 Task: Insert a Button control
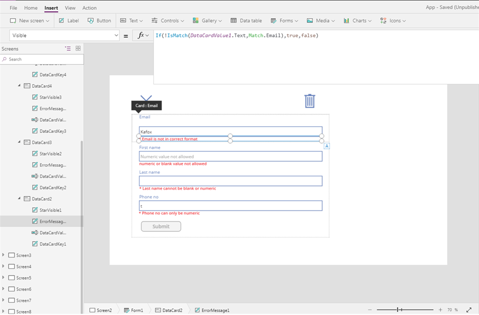pyautogui.click(x=99, y=21)
